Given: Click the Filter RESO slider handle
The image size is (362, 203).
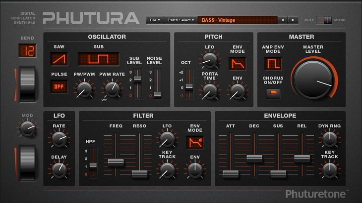Looking at the screenshot, I should click(x=139, y=174).
